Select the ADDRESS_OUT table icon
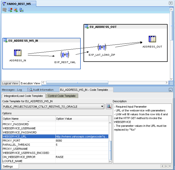Screen dimensions: 175x170 click(152, 39)
